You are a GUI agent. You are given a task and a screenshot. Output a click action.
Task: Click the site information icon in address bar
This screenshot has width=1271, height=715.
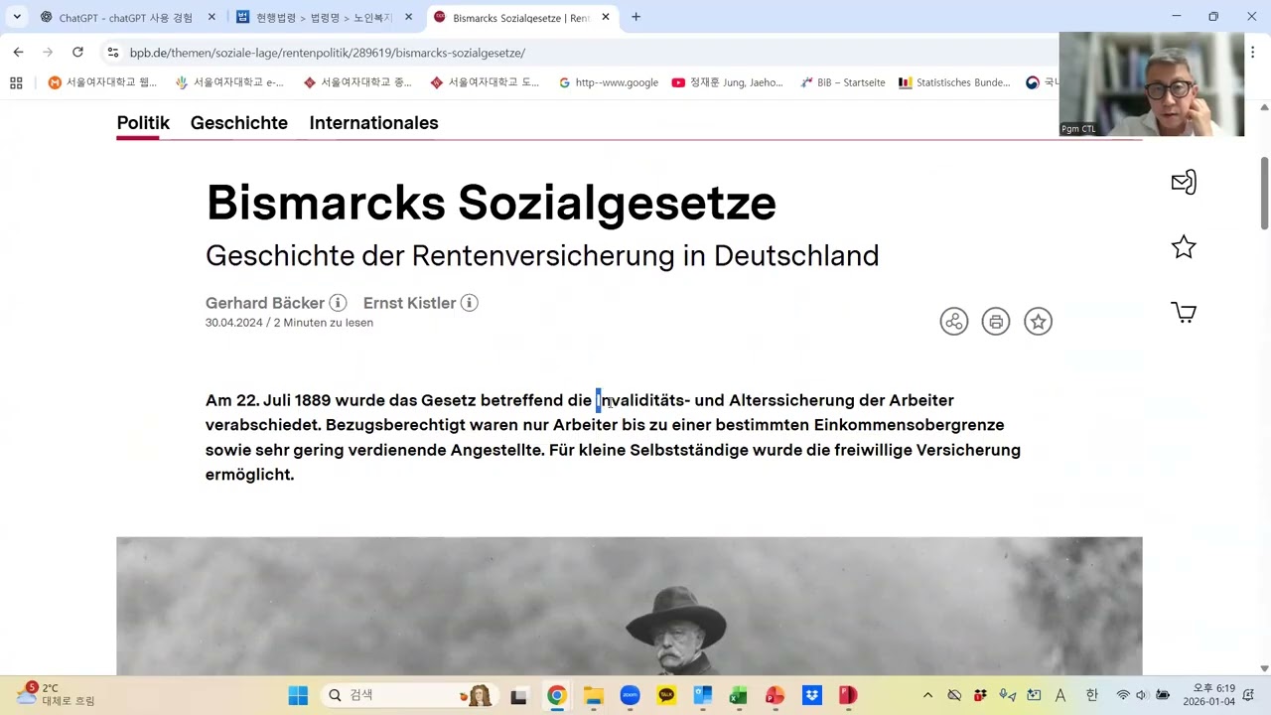click(x=112, y=53)
